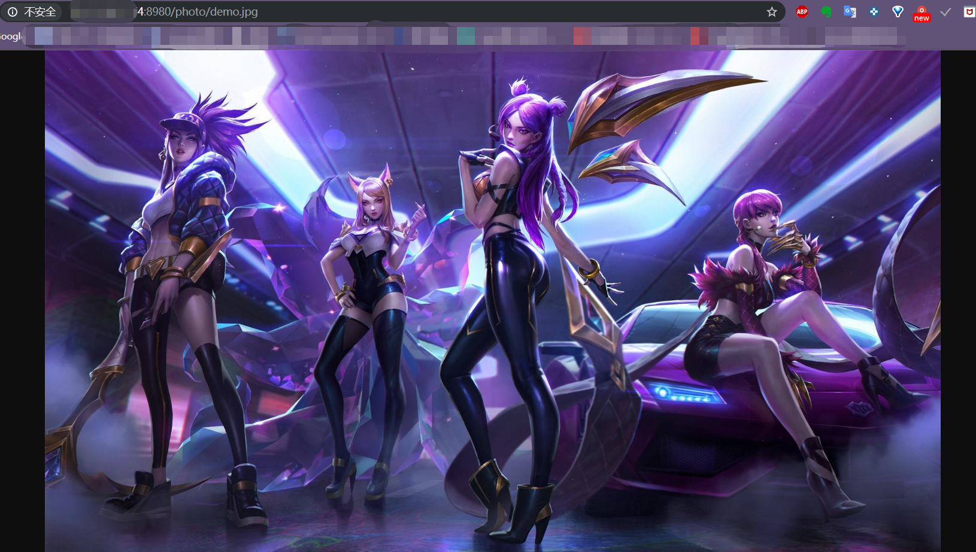This screenshot has width=976, height=552.
Task: Click the 不安全 security warning label
Action: [x=40, y=12]
